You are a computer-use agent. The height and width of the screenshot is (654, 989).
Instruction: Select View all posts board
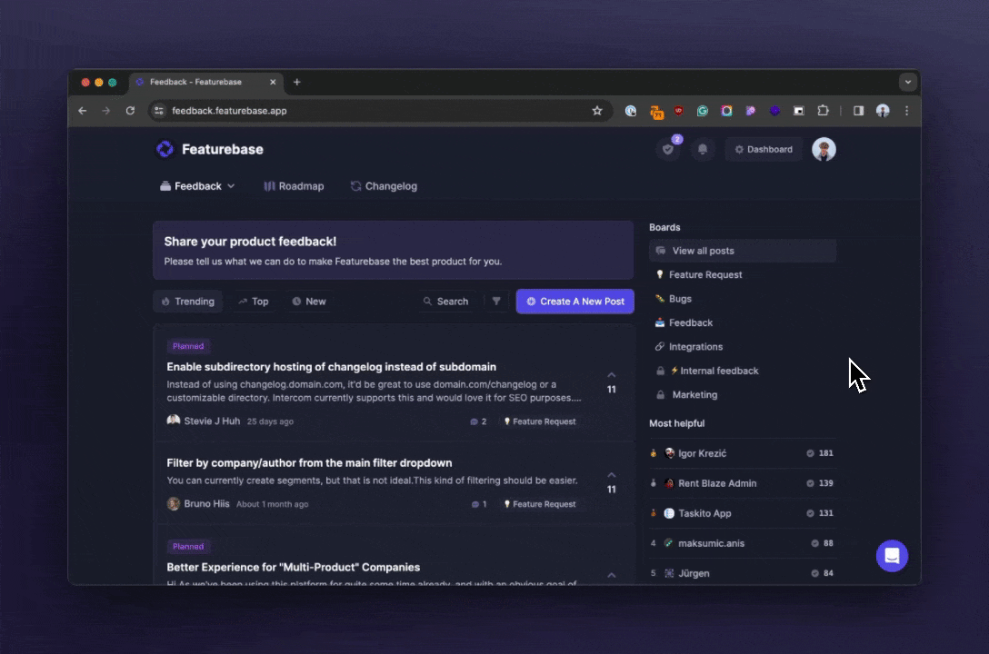[x=743, y=251]
